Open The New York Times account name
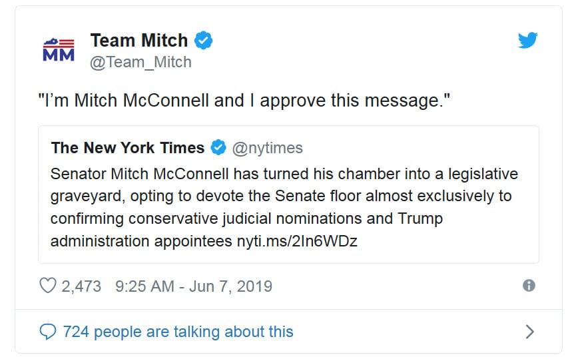The image size is (578, 361). [x=128, y=147]
